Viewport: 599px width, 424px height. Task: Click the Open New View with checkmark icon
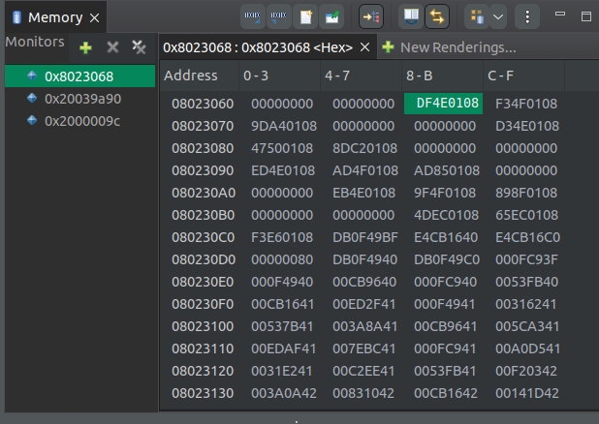(331, 16)
